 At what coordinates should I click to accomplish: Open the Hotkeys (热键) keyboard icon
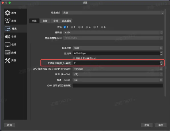pos(7,53)
